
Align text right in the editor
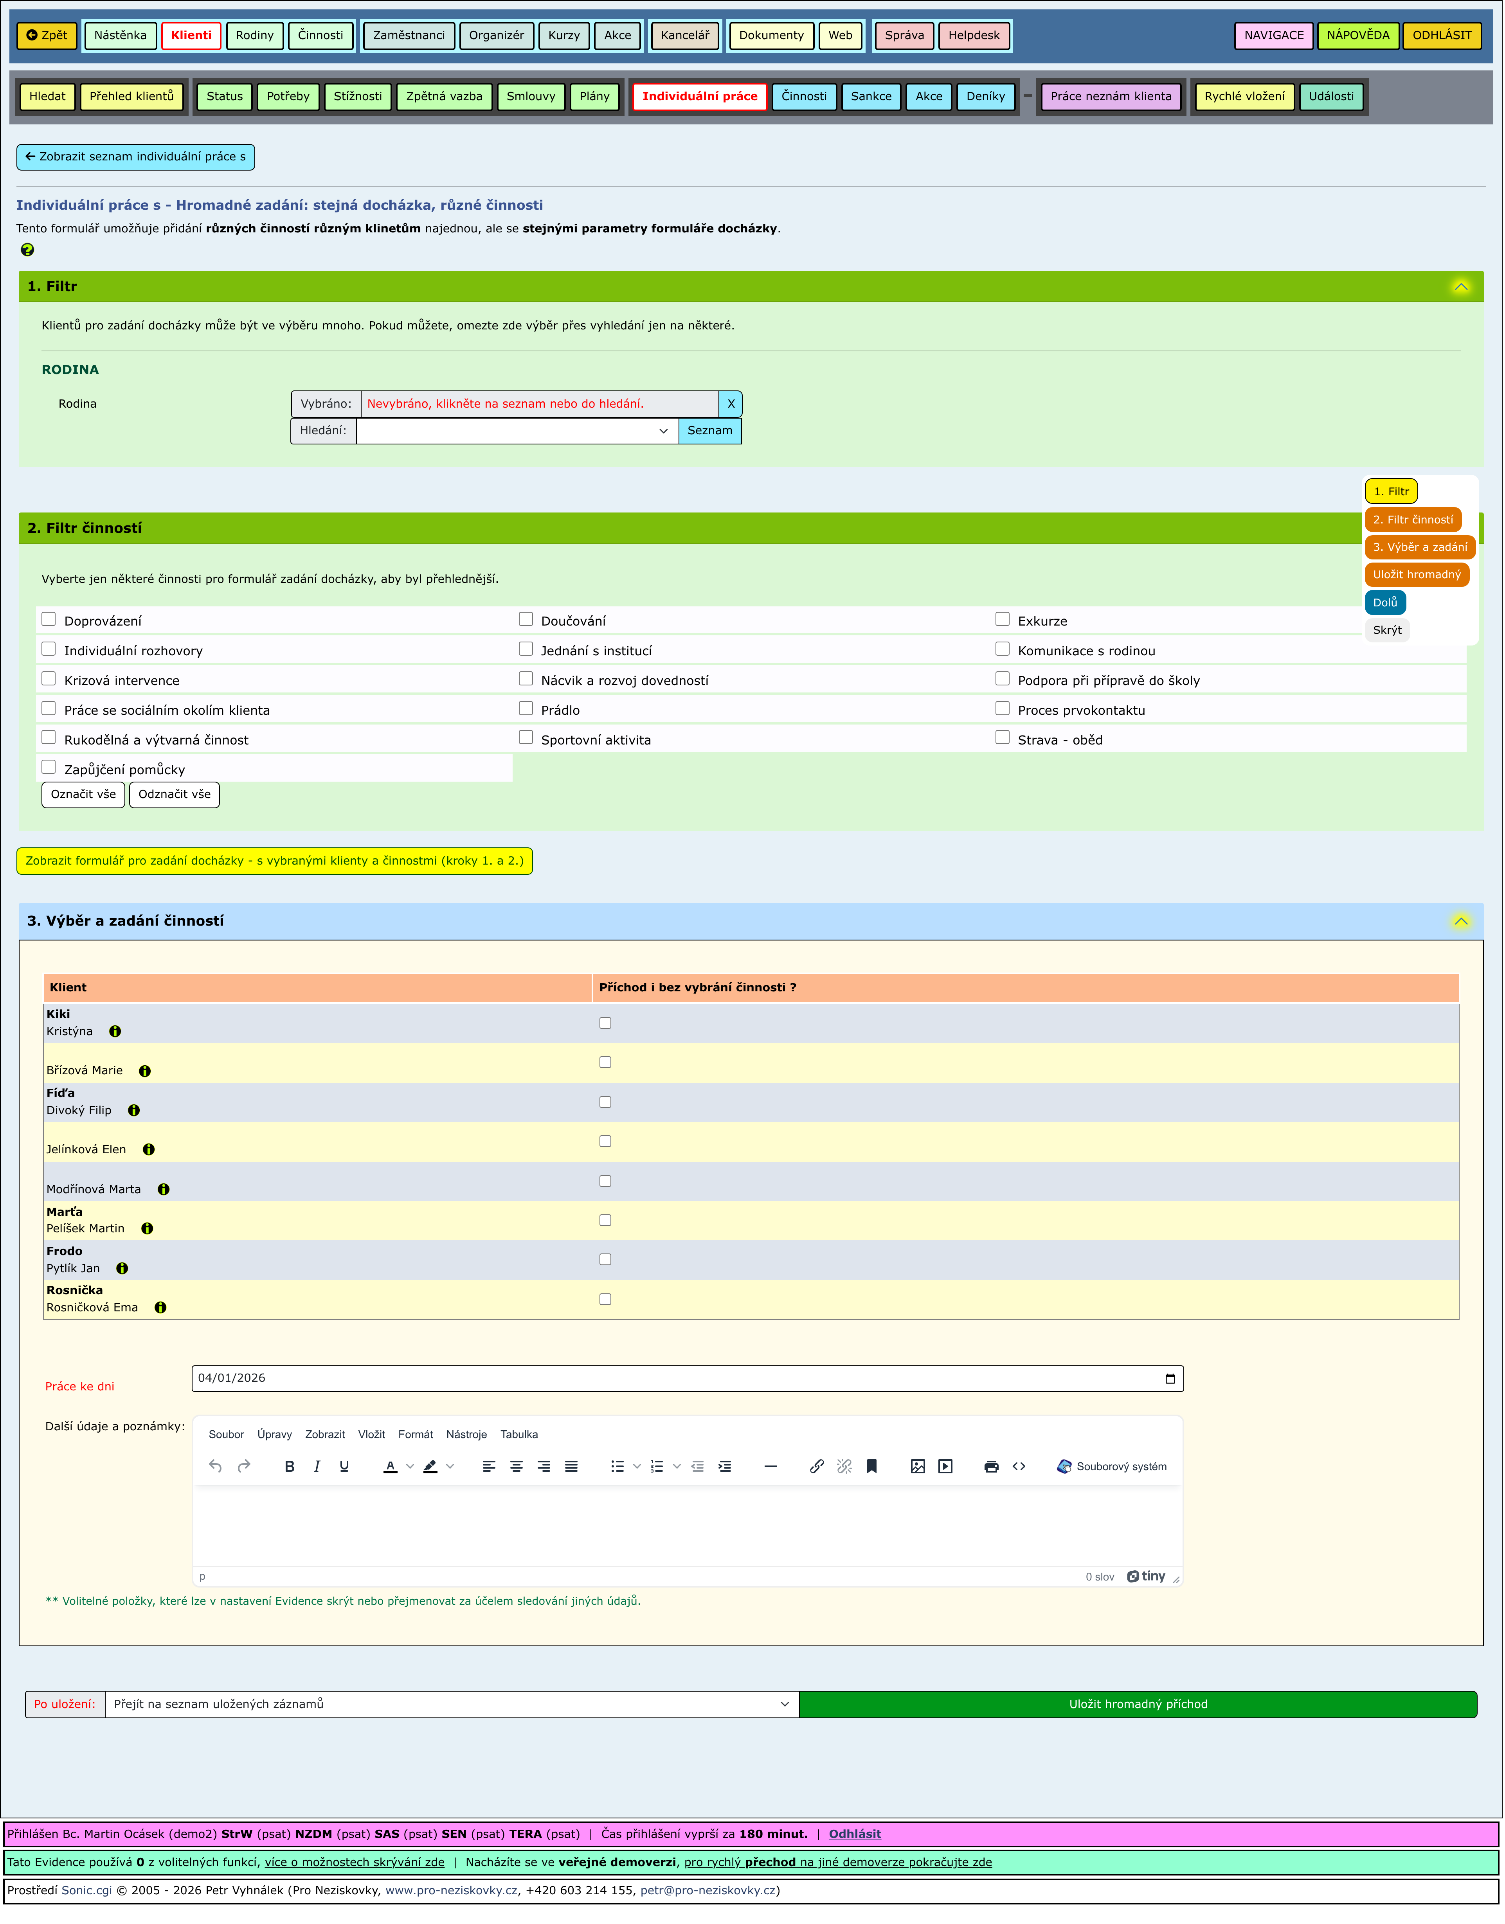coord(544,1467)
